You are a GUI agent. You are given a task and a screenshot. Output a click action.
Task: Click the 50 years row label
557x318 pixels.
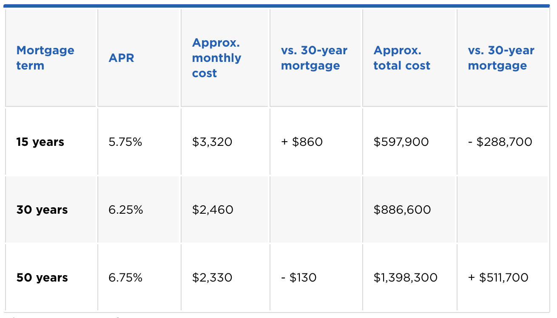[x=42, y=278]
